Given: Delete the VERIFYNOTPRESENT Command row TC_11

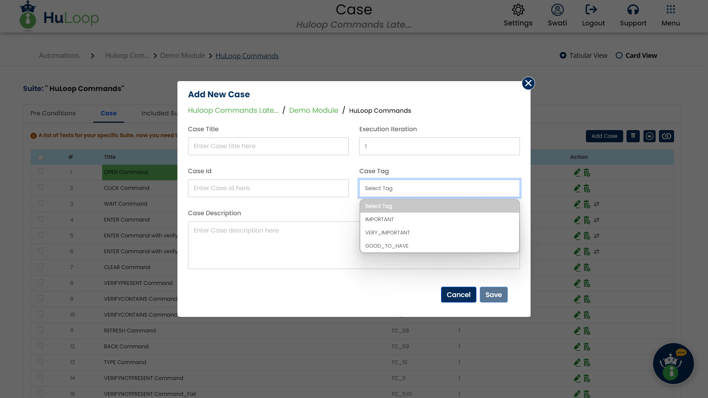Looking at the screenshot, I should pos(587,378).
